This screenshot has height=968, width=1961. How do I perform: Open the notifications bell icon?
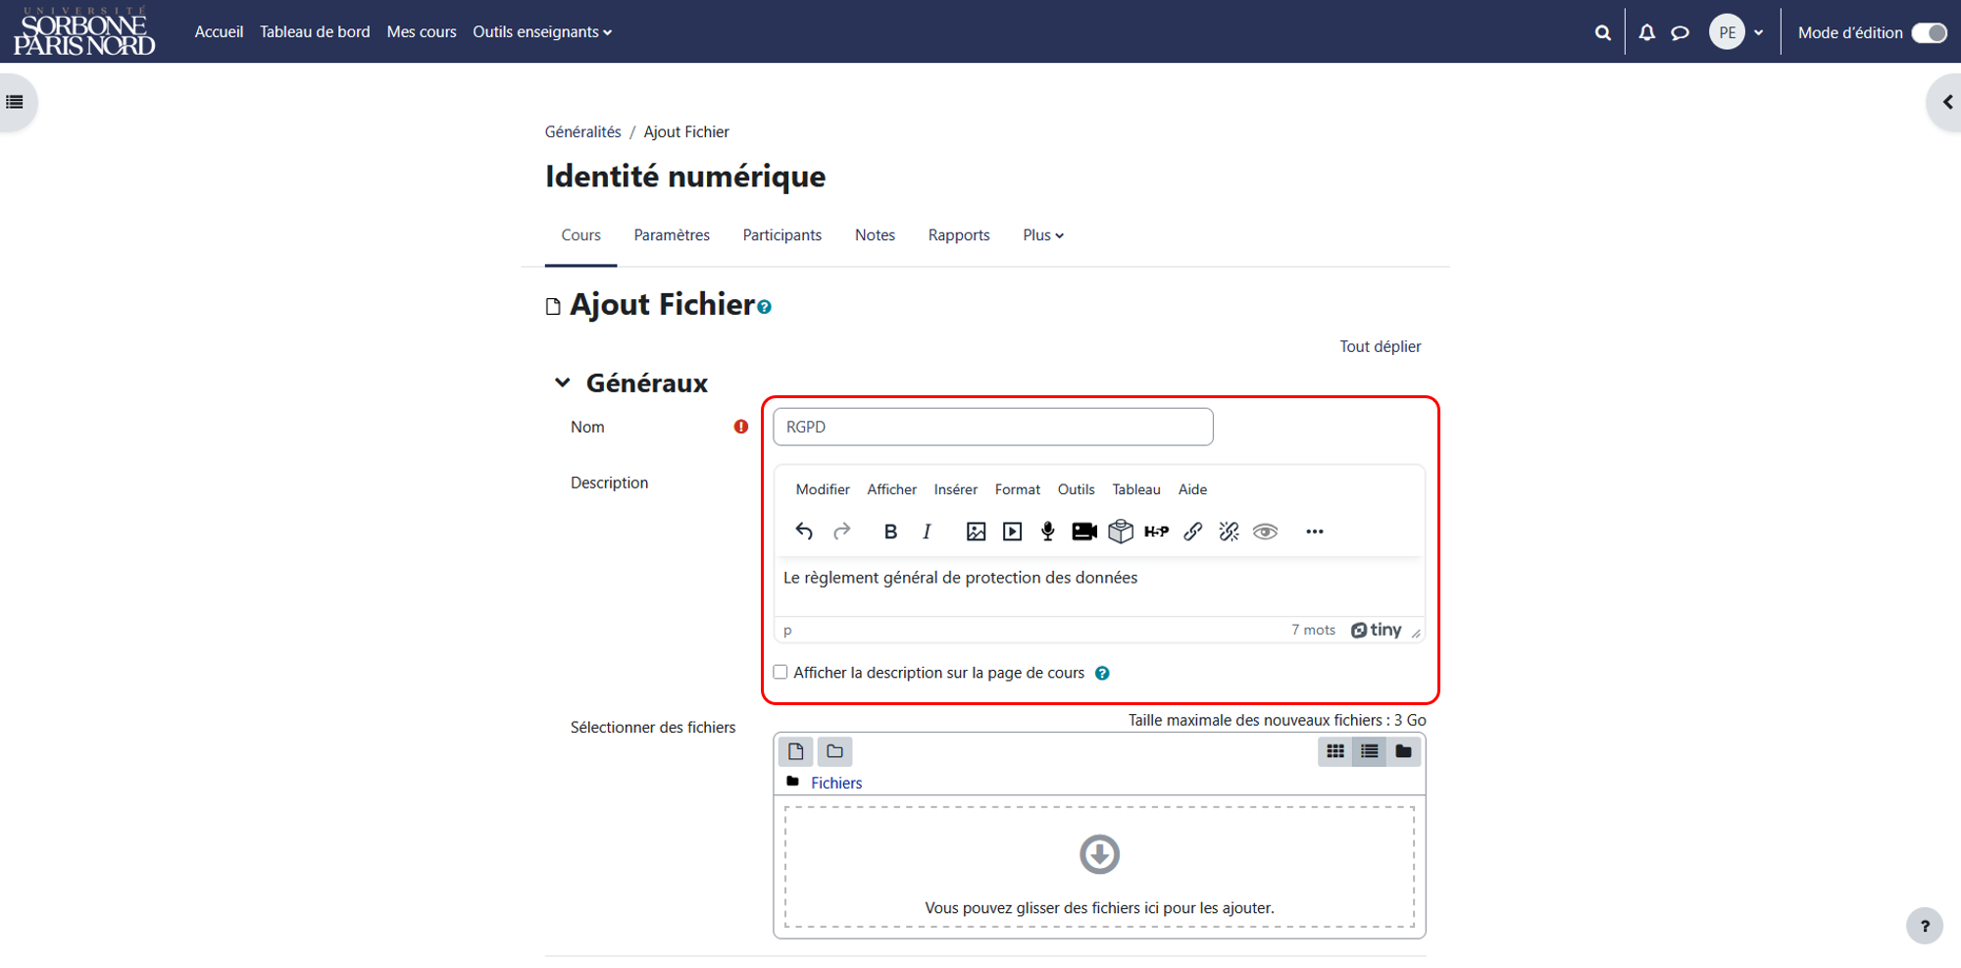[1647, 32]
